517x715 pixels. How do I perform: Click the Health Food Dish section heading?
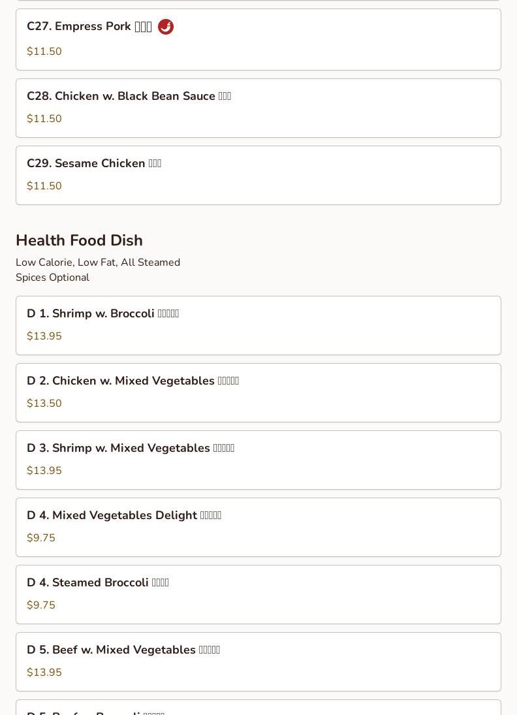click(x=79, y=240)
